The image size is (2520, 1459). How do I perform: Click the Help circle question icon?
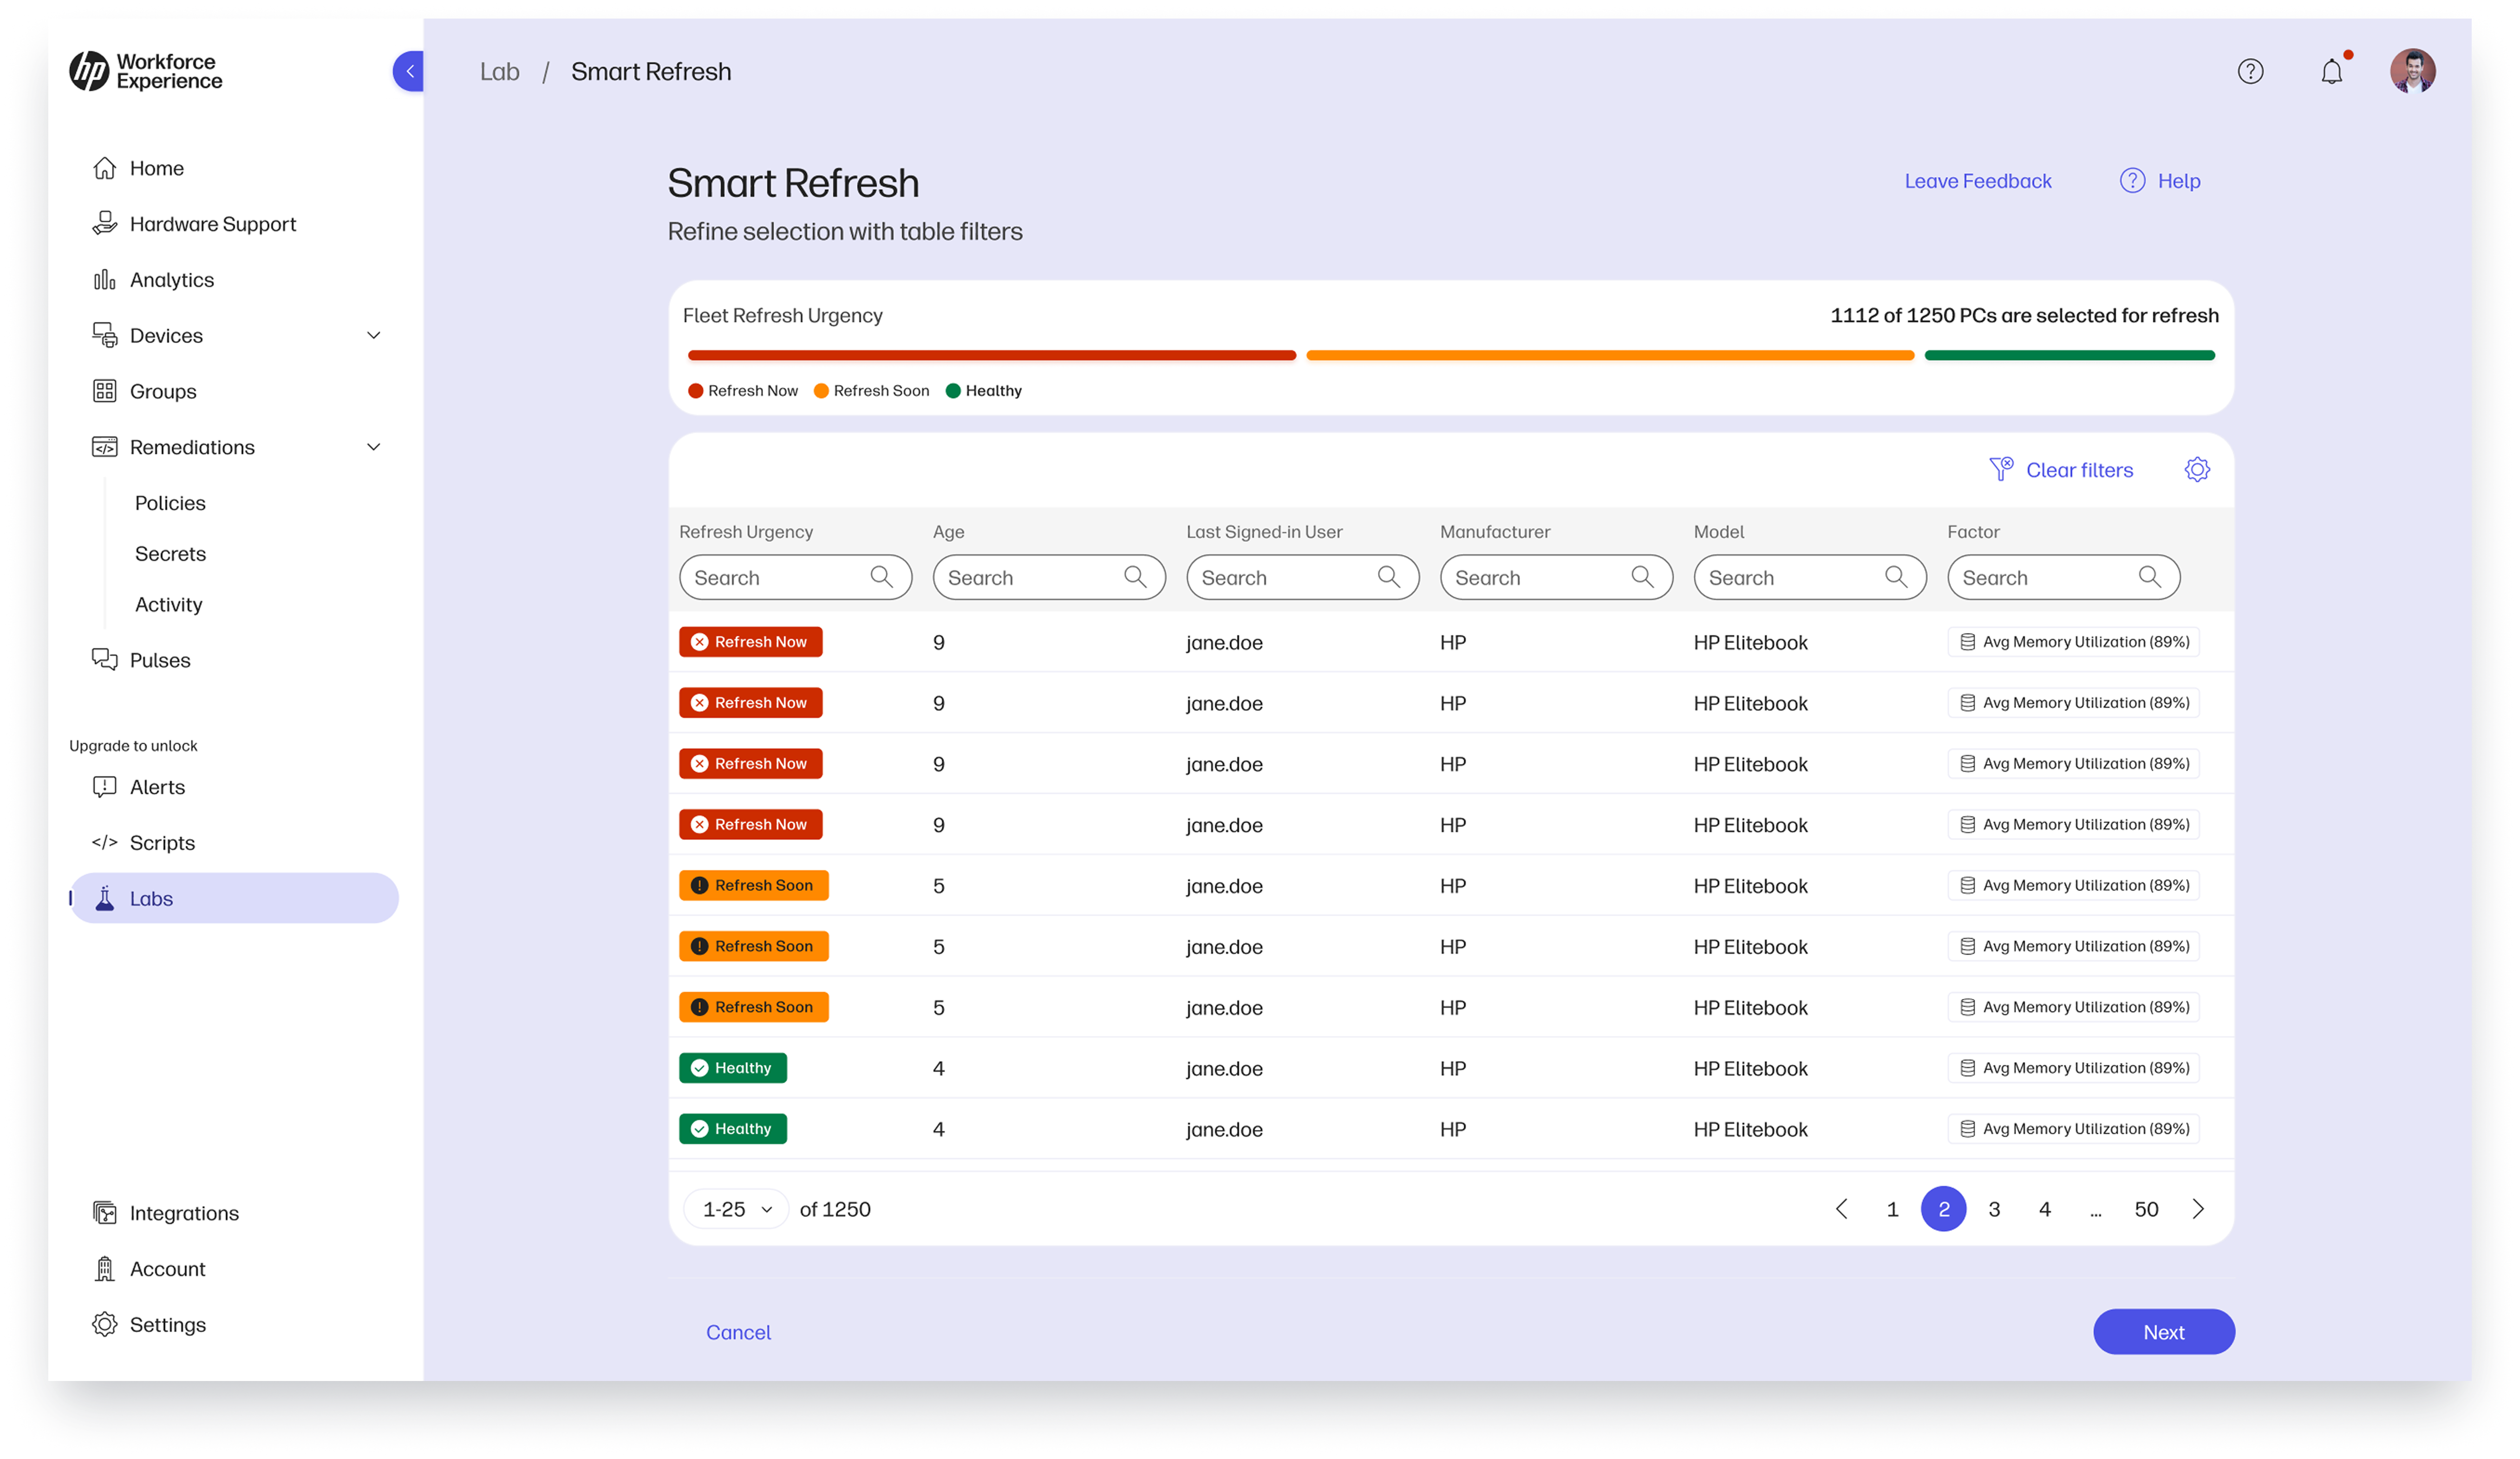pyautogui.click(x=2132, y=181)
